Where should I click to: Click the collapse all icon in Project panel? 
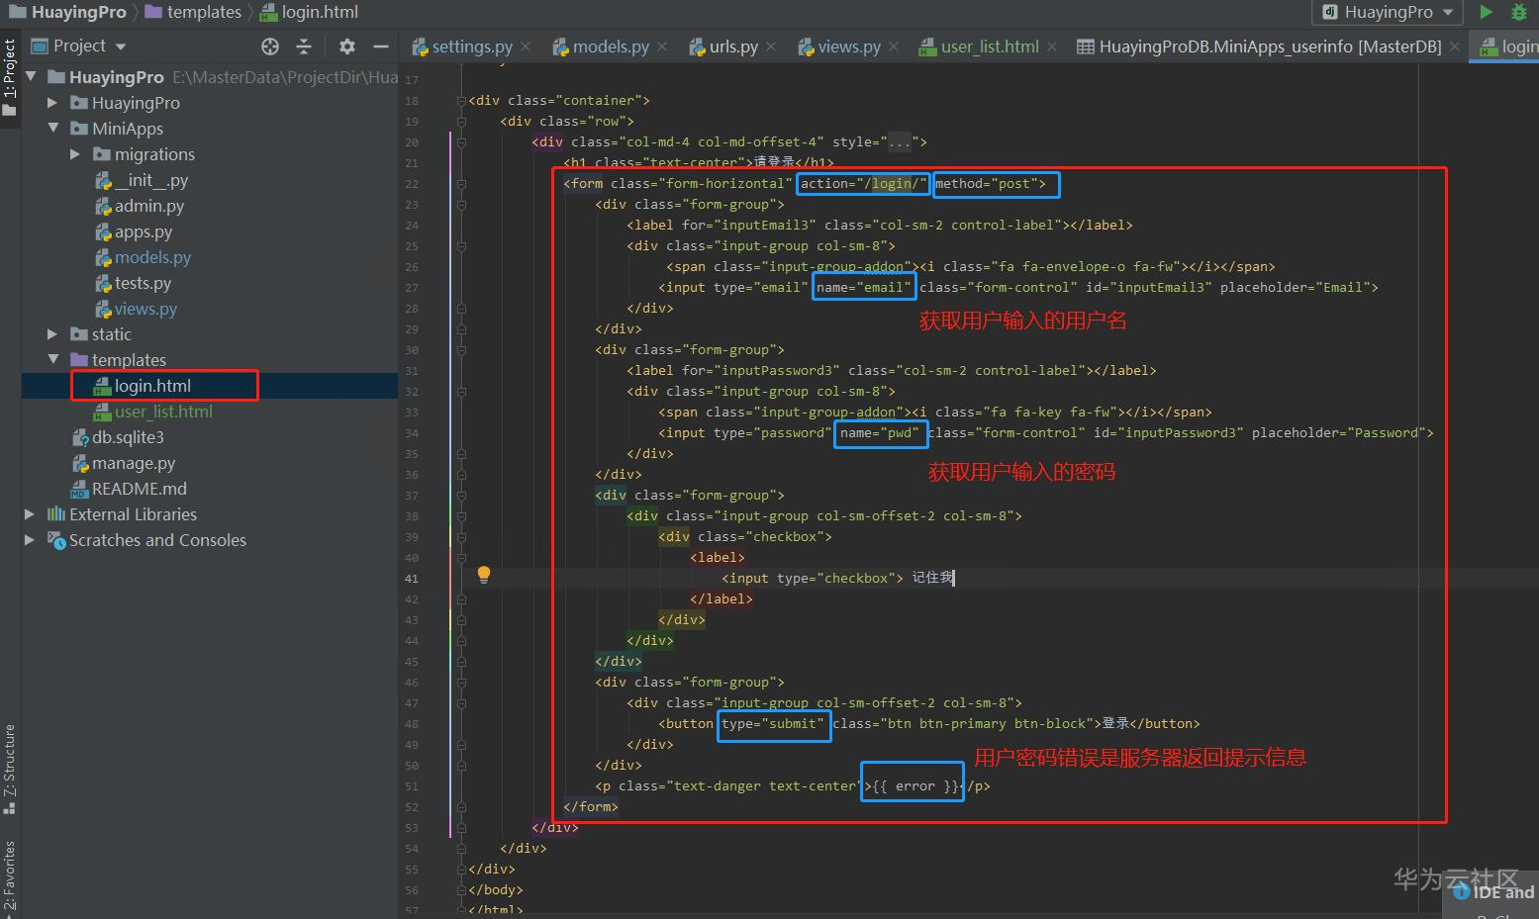pos(304,46)
